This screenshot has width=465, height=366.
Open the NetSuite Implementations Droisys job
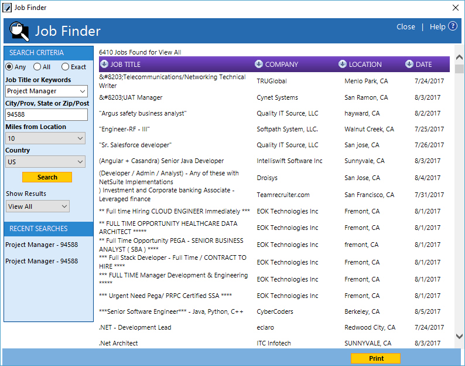pos(169,177)
